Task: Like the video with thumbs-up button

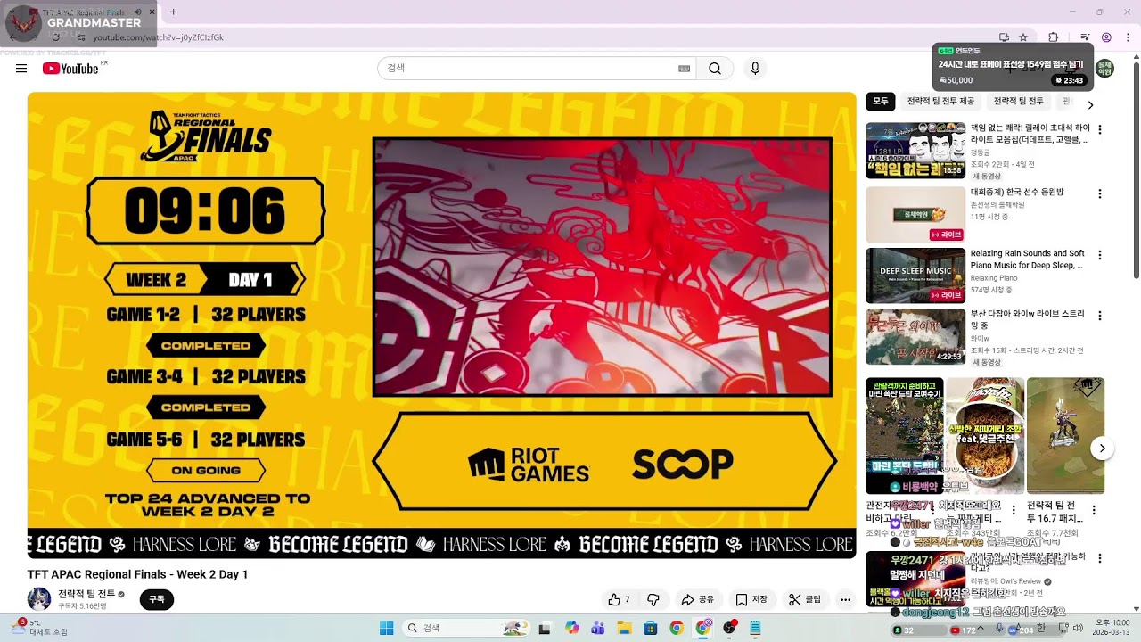Action: [620, 600]
